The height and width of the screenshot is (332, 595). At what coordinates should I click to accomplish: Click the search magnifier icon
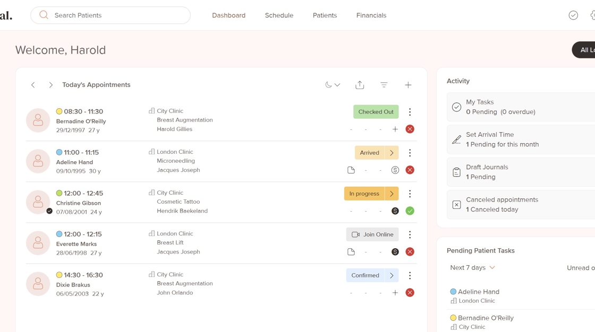(x=44, y=15)
